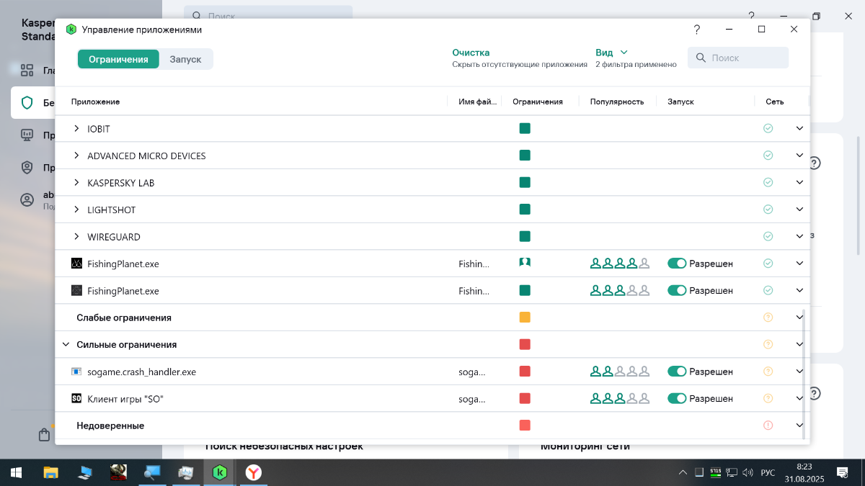Click the home grid icon in Kaspersky sidebar
The image size is (865, 486).
27,71
